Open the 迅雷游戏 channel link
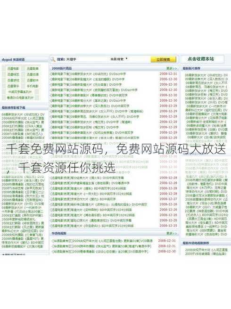 [13, 80]
